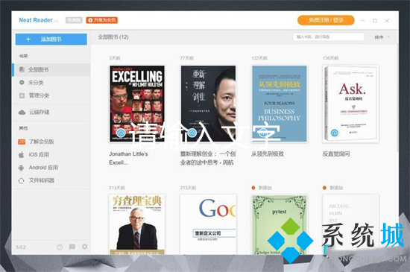The height and width of the screenshot is (272, 410).
Task: Click the All Books sidebar icon
Action: click(x=22, y=69)
